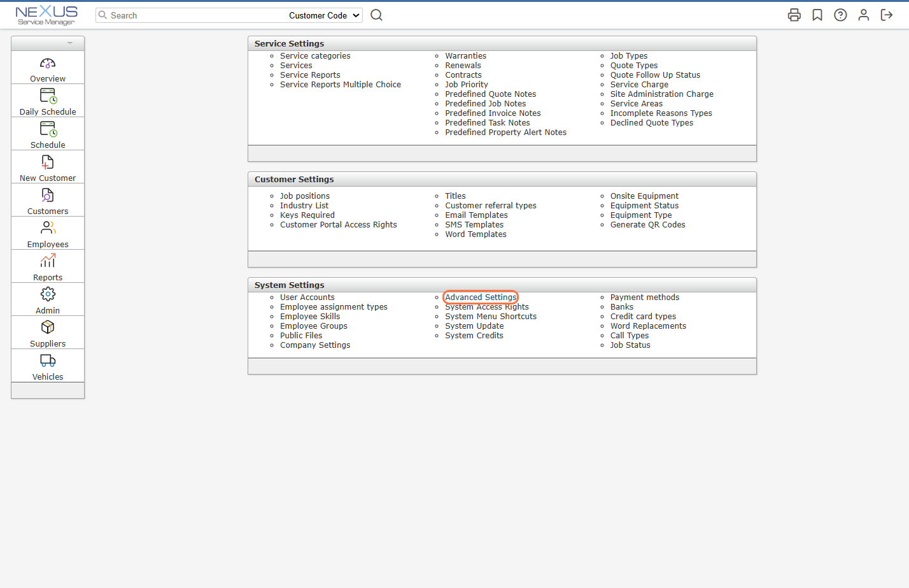Viewport: 909px width, 588px height.
Task: Open the Customers sidebar icon
Action: (x=48, y=196)
